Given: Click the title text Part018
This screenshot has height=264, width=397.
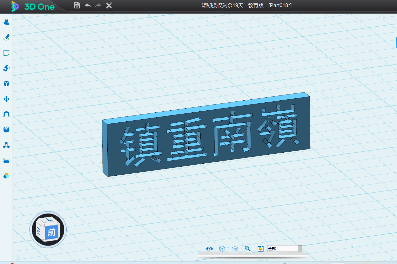Looking at the screenshot, I should (x=280, y=5).
